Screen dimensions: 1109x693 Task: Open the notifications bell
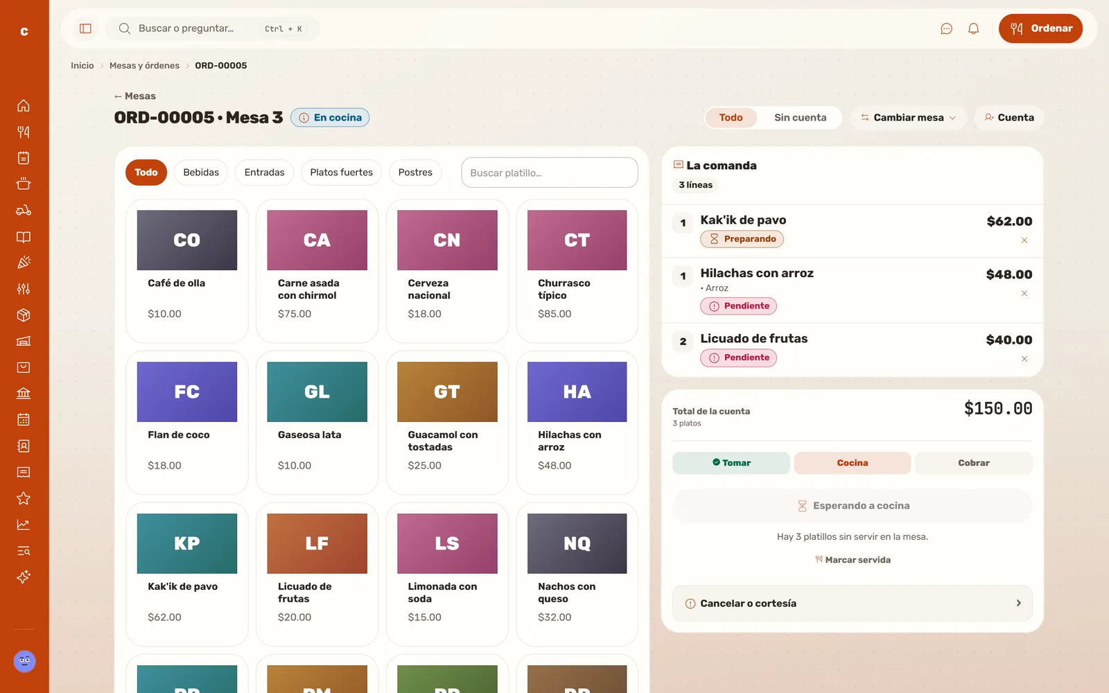(973, 28)
